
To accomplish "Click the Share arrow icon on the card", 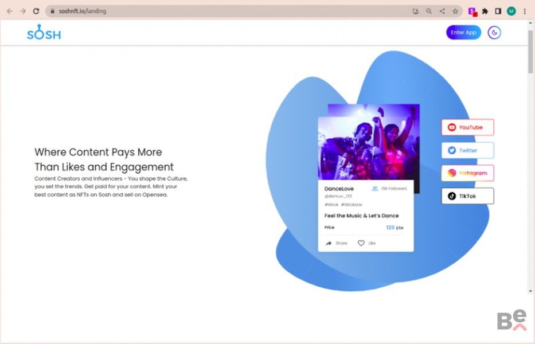I will click(x=329, y=243).
